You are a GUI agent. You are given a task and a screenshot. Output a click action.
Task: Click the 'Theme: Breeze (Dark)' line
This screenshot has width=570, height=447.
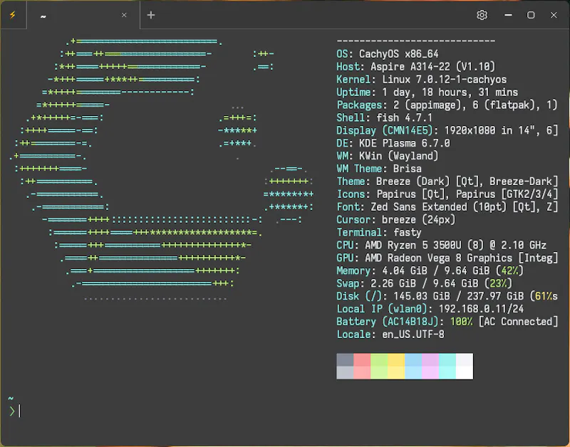pos(447,182)
